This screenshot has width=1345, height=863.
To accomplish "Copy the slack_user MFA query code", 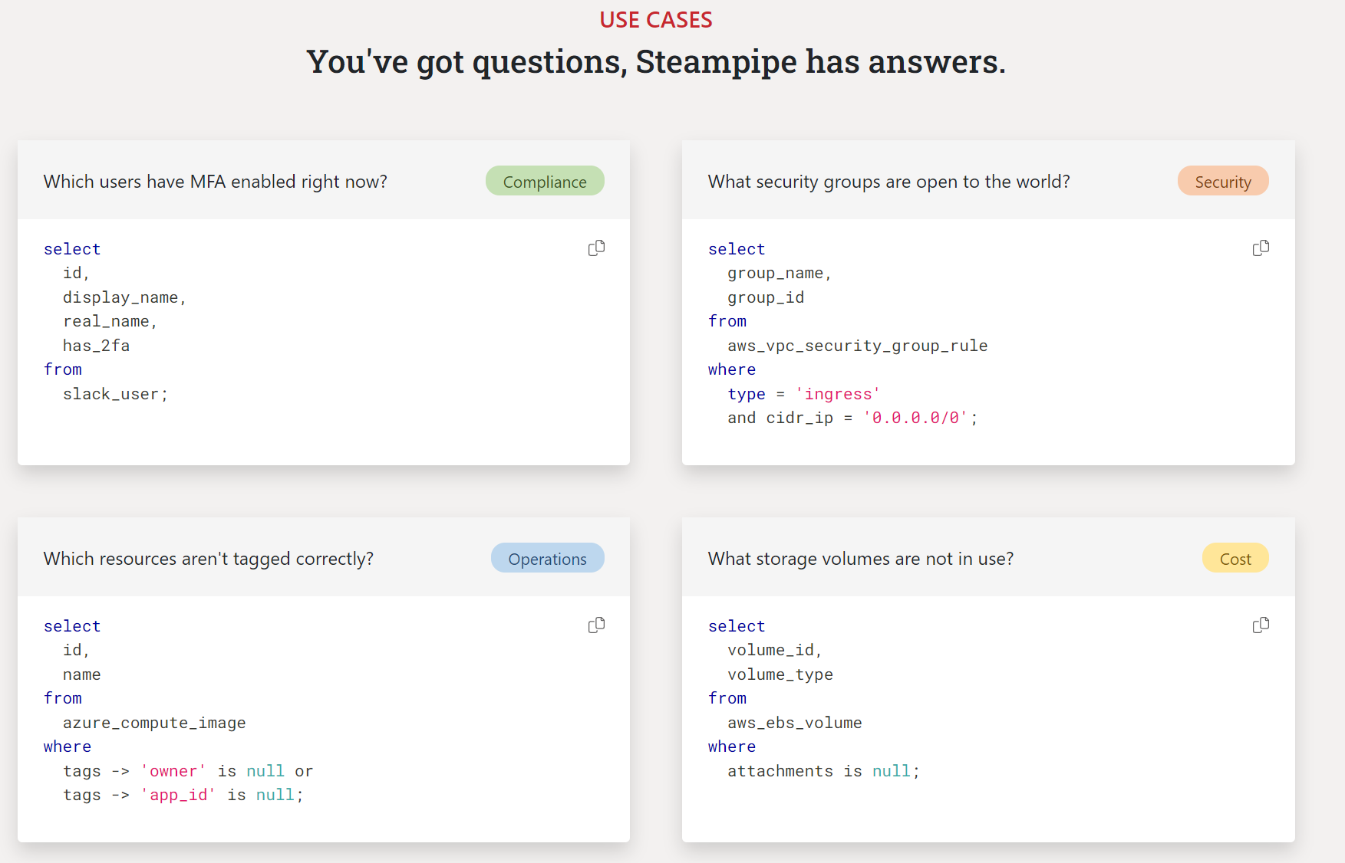I will pos(596,248).
